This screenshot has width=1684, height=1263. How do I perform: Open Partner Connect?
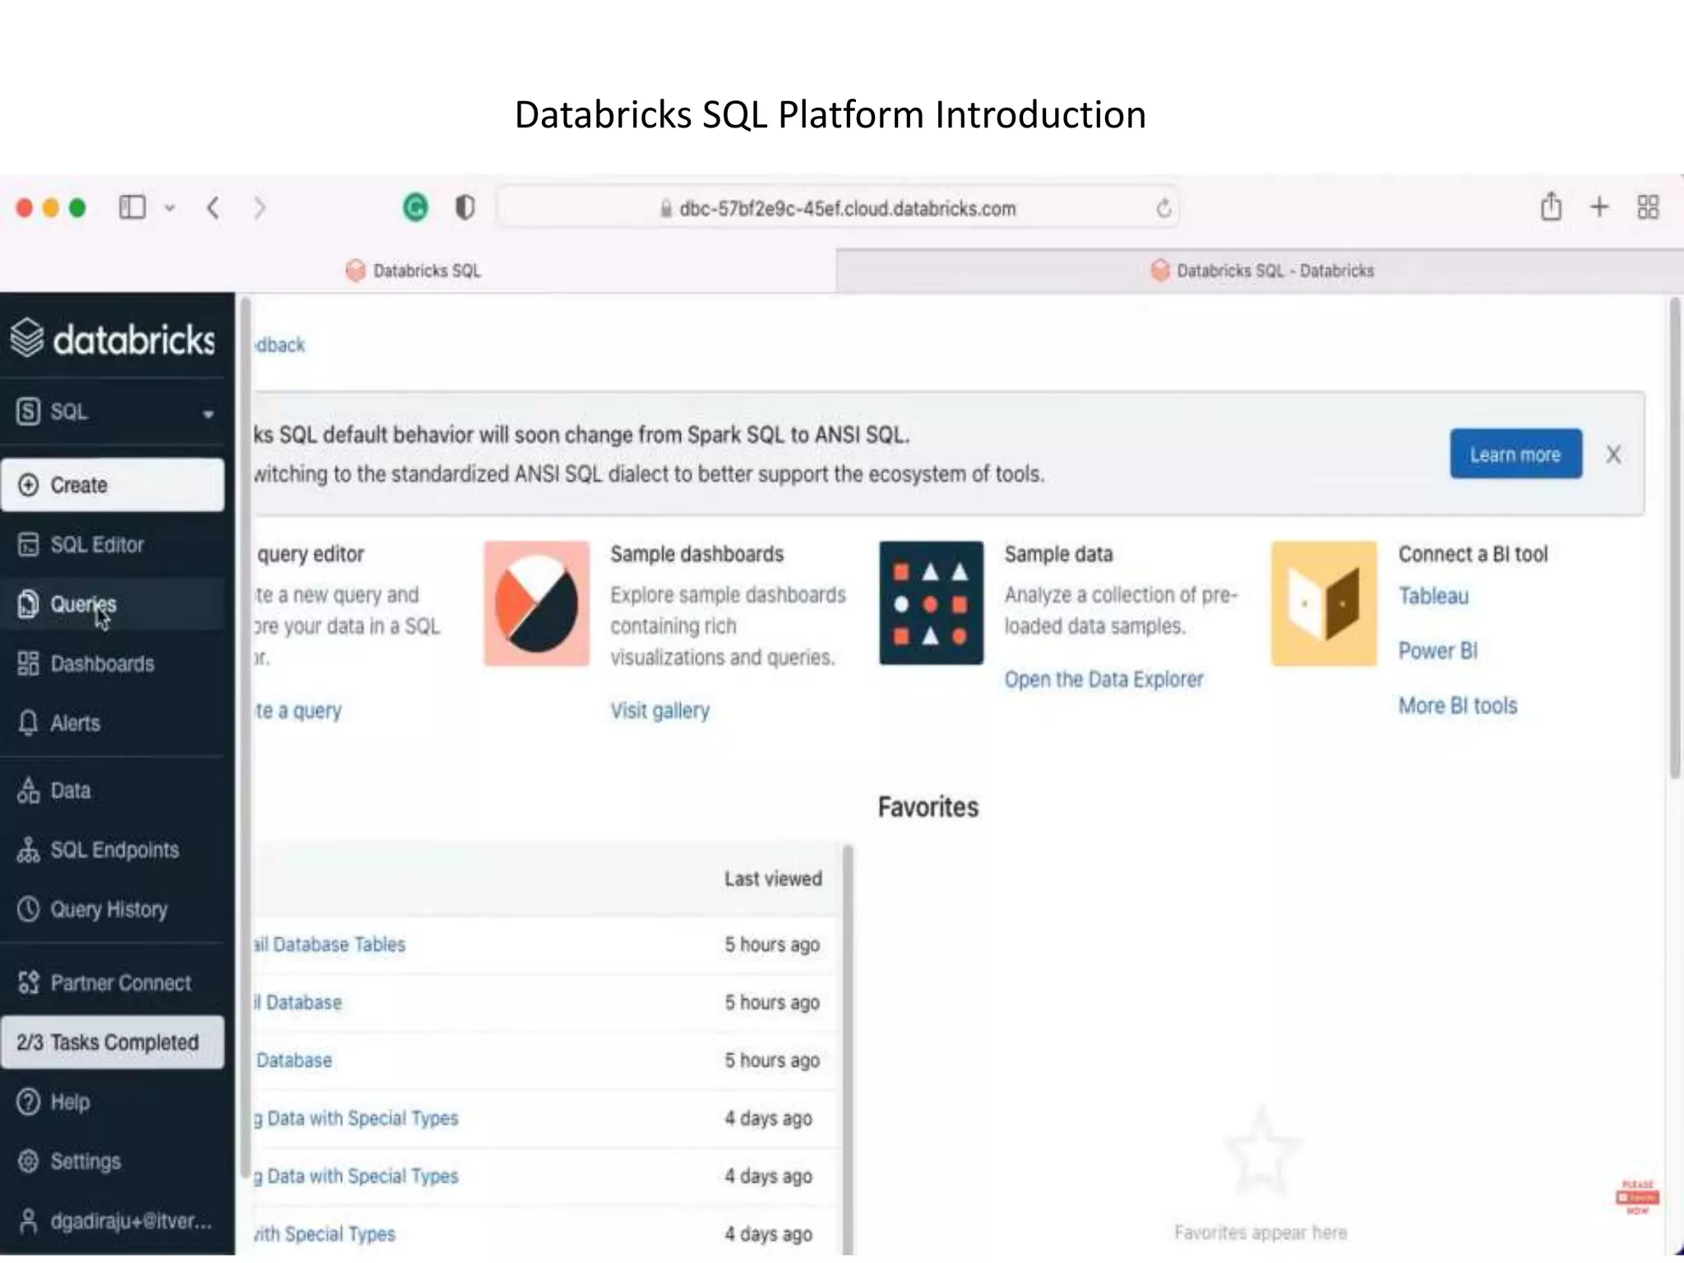pyautogui.click(x=120, y=983)
